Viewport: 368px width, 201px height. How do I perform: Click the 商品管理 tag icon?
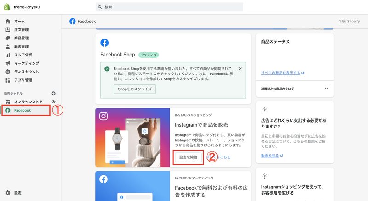click(x=7, y=38)
